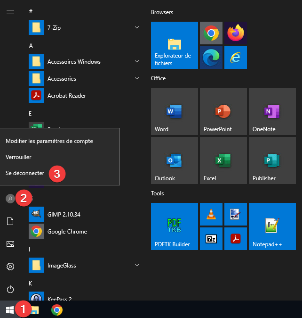Click the Firefox browser tile
This screenshot has width=302, height=318.
[236, 33]
